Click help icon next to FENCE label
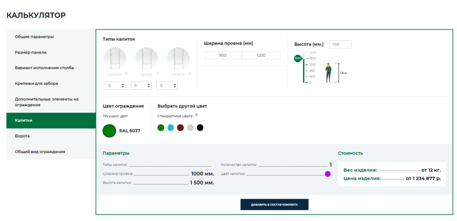This screenshot has width=457, height=221. (190, 74)
